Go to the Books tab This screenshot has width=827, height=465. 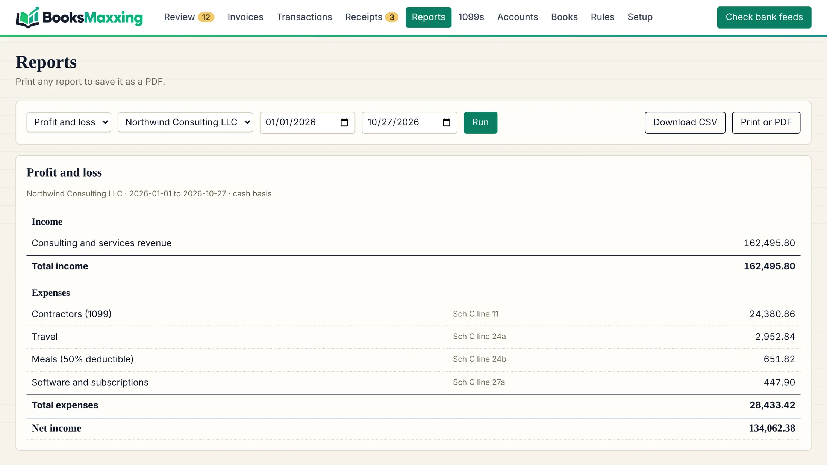point(564,17)
